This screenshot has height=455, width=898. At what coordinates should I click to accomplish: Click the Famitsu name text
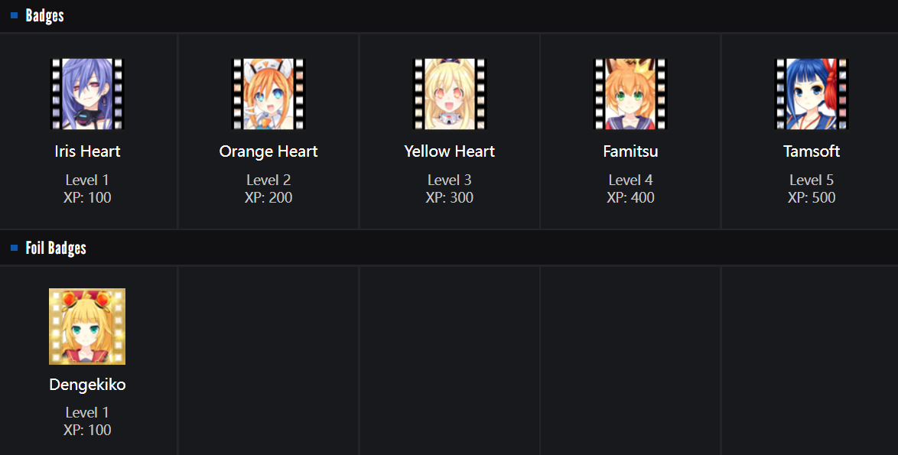(x=630, y=151)
